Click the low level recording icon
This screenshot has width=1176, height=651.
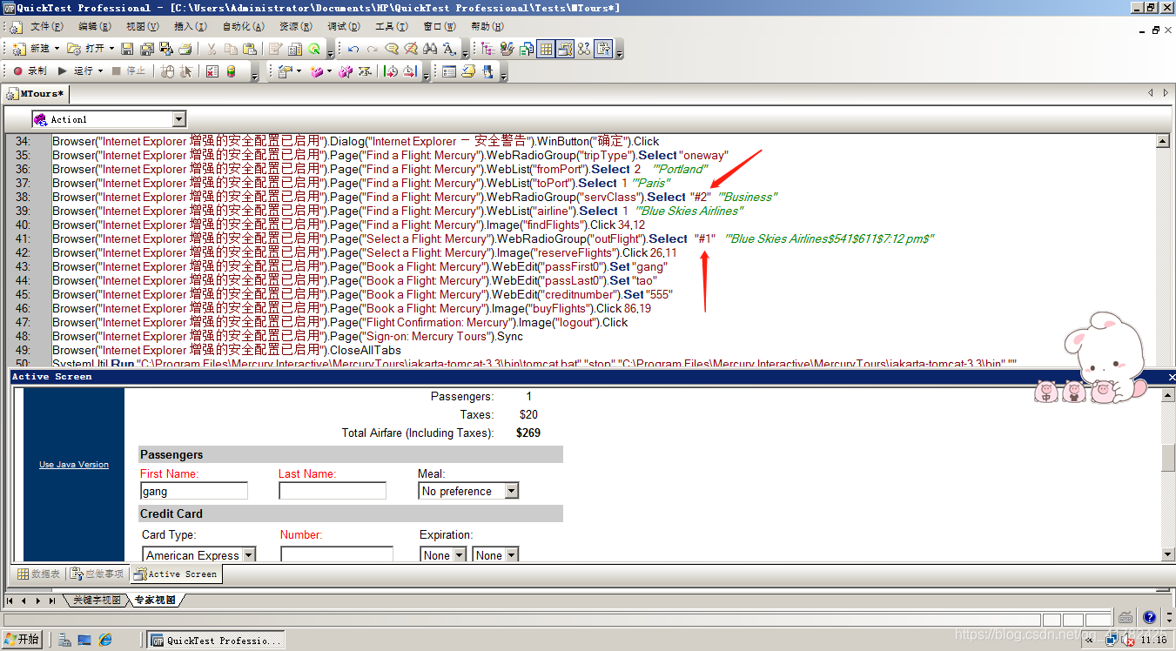tap(185, 71)
